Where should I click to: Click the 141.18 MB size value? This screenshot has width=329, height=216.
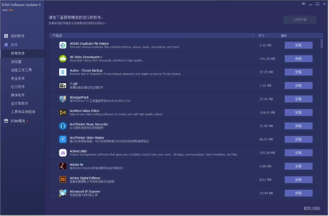(x=267, y=59)
